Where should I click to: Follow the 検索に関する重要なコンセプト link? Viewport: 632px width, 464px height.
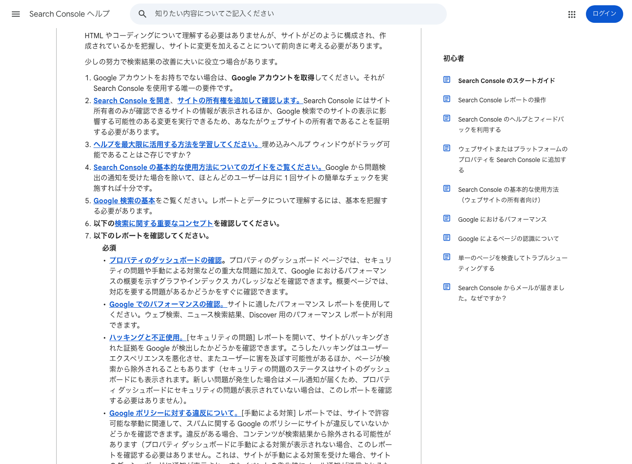pos(164,223)
